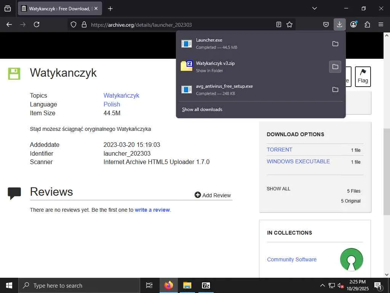
Task: Expand the list all tabs chevron
Action: point(314,8)
